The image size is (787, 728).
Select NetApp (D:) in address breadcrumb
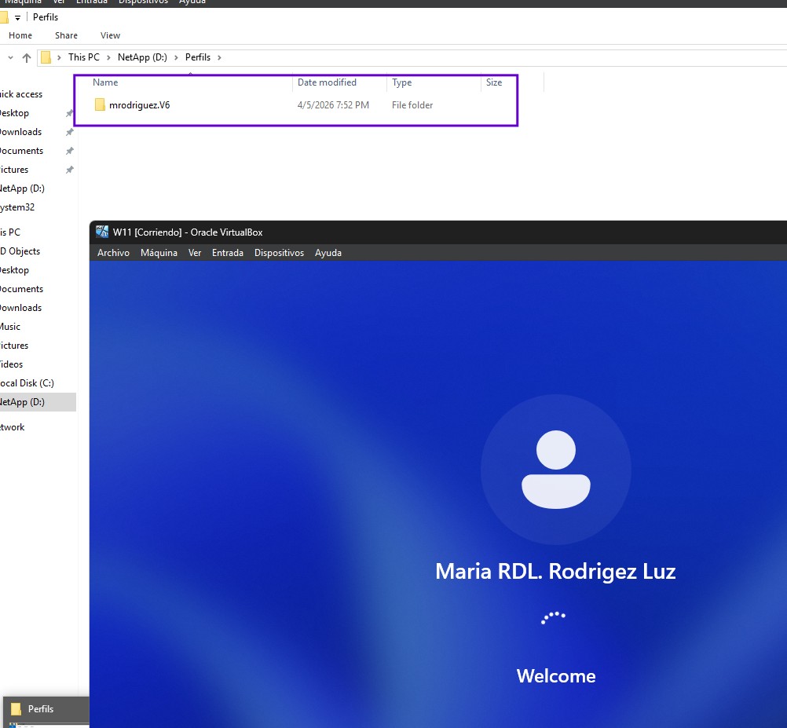click(142, 57)
